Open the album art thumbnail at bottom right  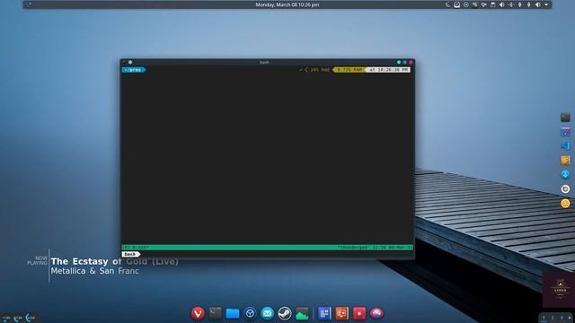tap(559, 289)
